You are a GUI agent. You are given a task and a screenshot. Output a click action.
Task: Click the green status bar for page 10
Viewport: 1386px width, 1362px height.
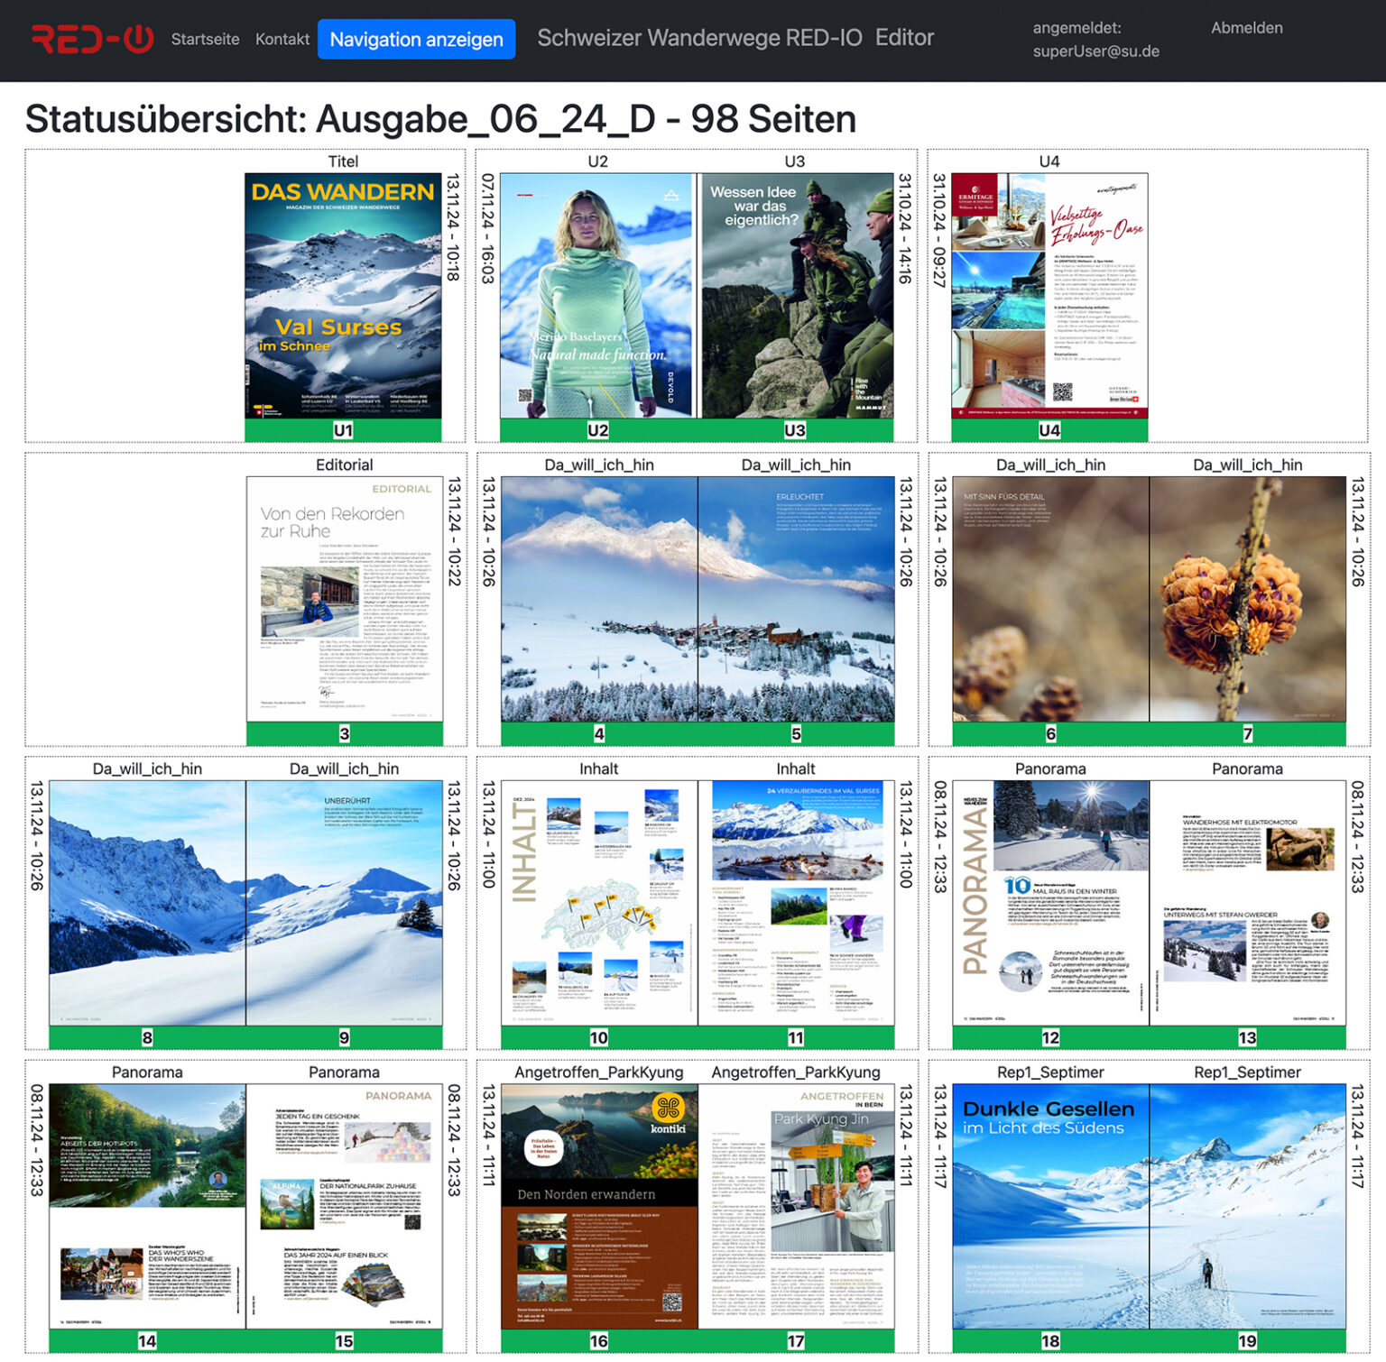point(599,1037)
